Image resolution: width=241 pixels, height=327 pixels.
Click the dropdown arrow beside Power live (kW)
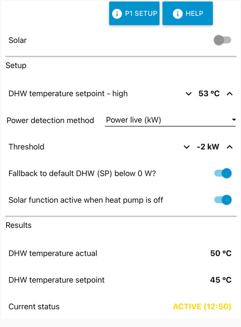coord(234,120)
